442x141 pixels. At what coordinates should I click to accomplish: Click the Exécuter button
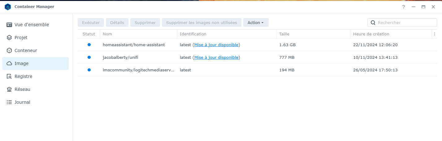tap(91, 22)
